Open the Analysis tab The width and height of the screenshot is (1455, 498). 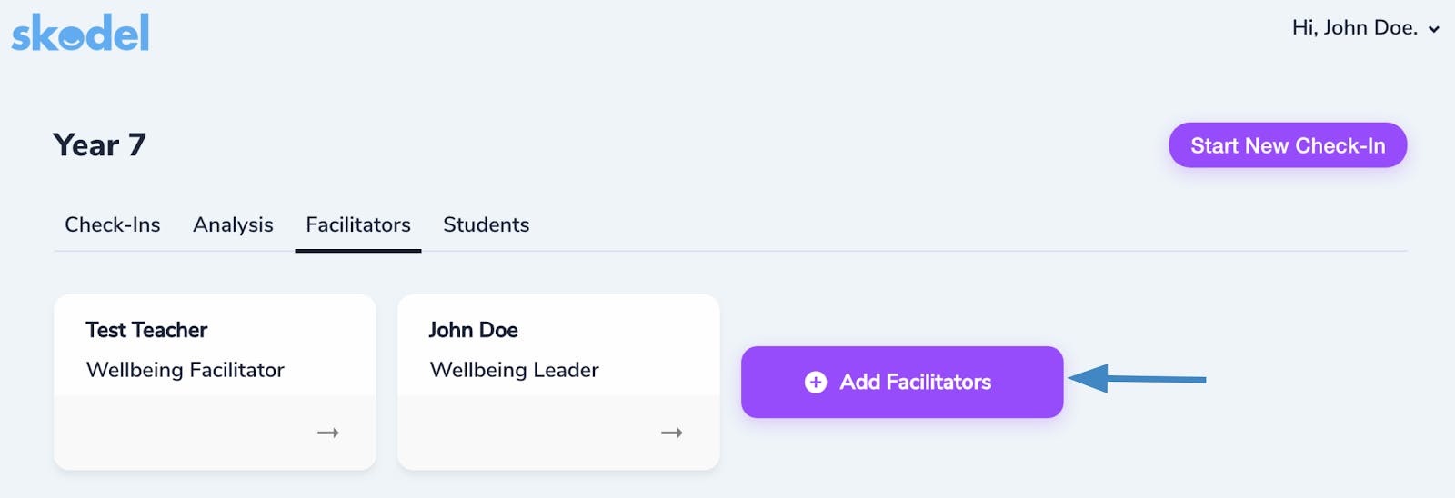coord(233,224)
